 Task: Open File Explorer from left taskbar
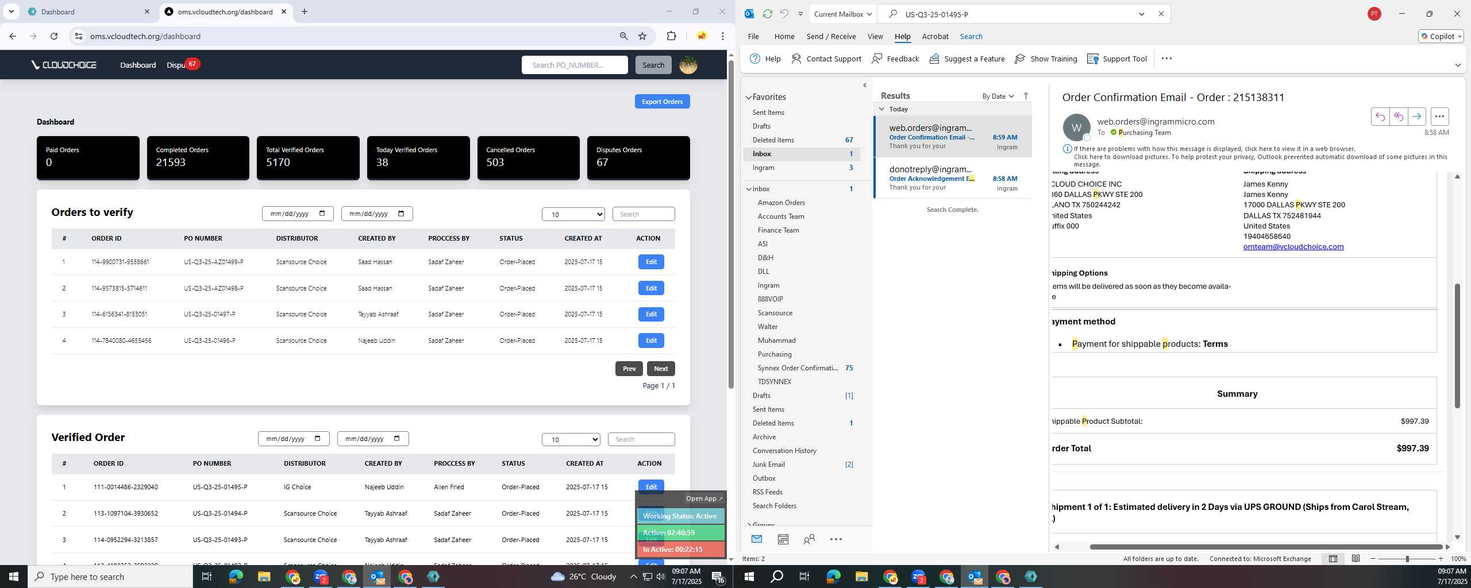click(x=264, y=577)
